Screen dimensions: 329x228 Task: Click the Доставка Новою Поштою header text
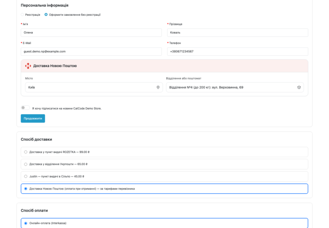tap(55, 66)
